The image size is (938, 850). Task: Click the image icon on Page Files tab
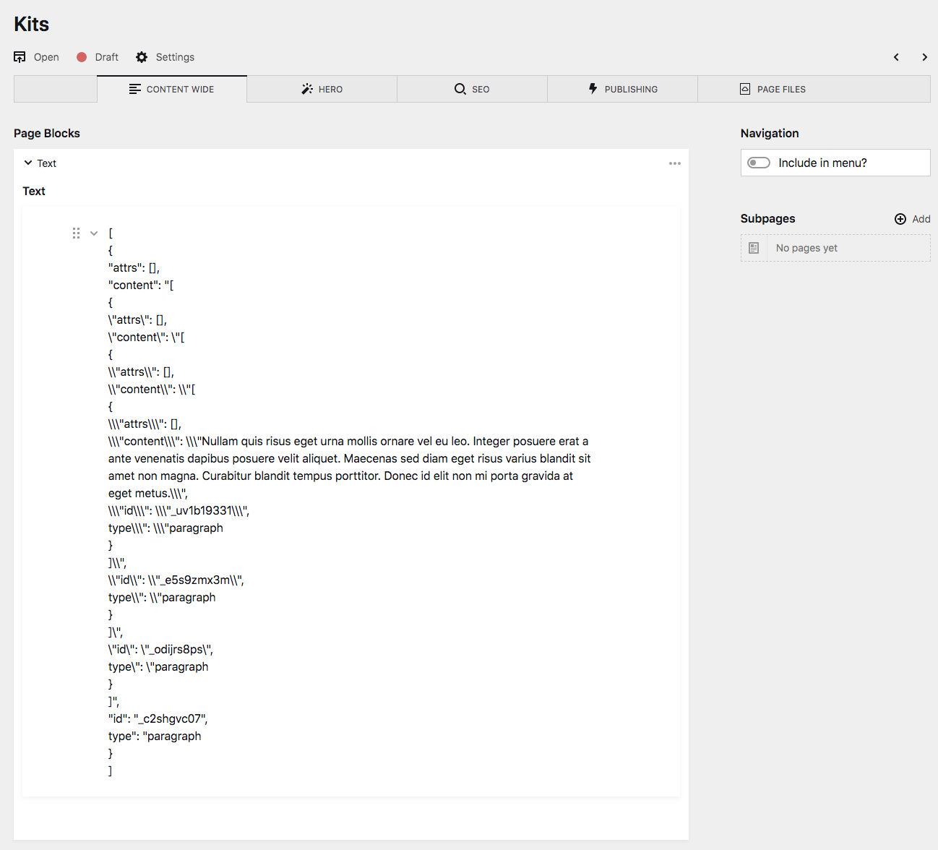[x=744, y=88]
